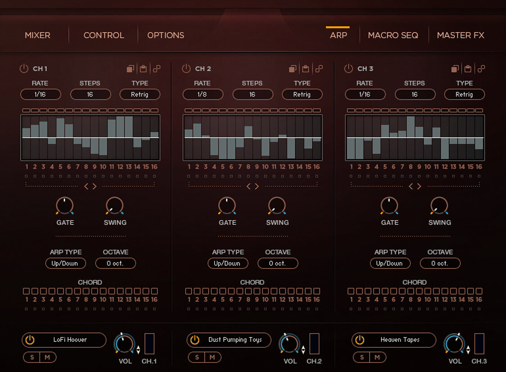Open the CH 2 Arp Type Up/Down dropdown
Screen dimensions: 506x372
click(x=227, y=263)
